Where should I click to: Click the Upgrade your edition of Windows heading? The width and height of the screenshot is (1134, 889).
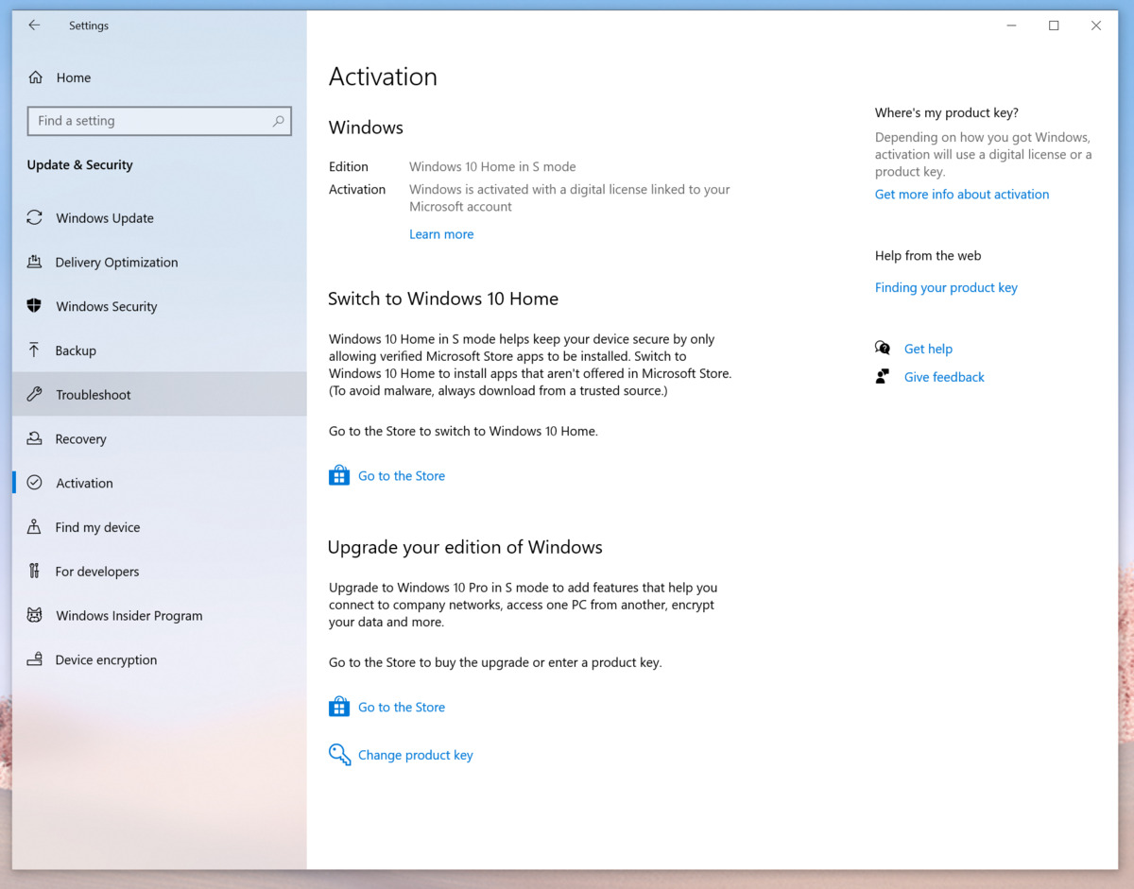point(465,547)
